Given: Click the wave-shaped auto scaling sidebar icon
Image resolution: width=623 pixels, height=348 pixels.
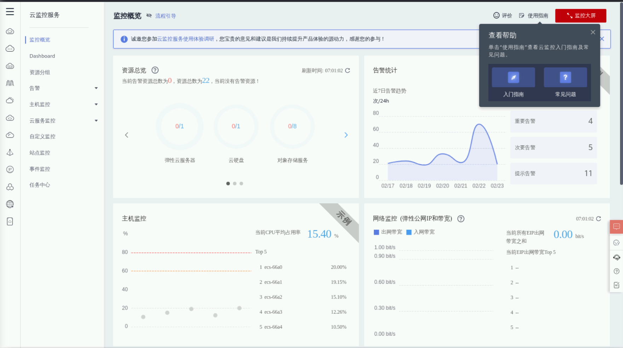Looking at the screenshot, I should pos(10,83).
